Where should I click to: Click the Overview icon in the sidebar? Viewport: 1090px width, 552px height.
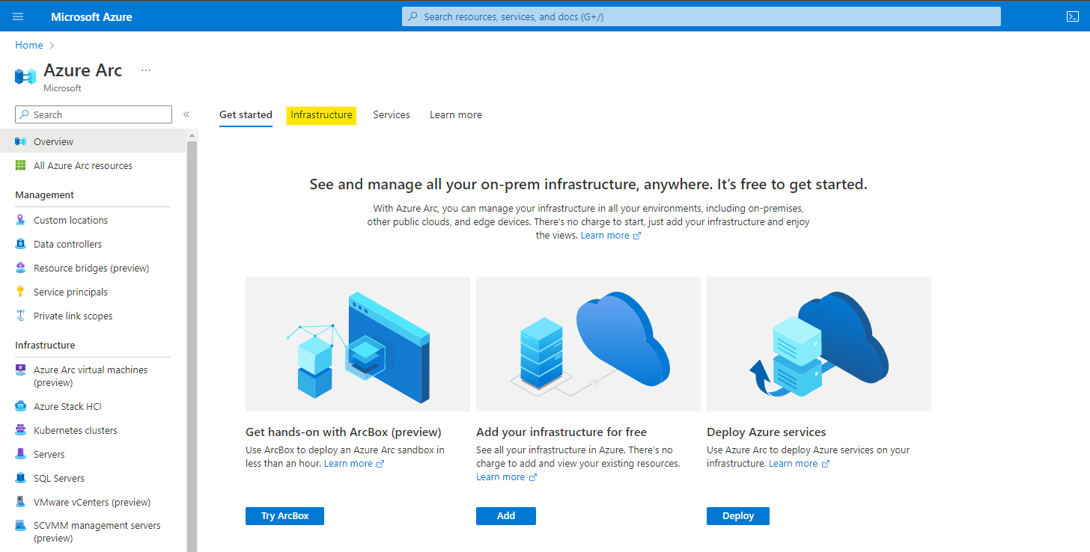(x=20, y=141)
